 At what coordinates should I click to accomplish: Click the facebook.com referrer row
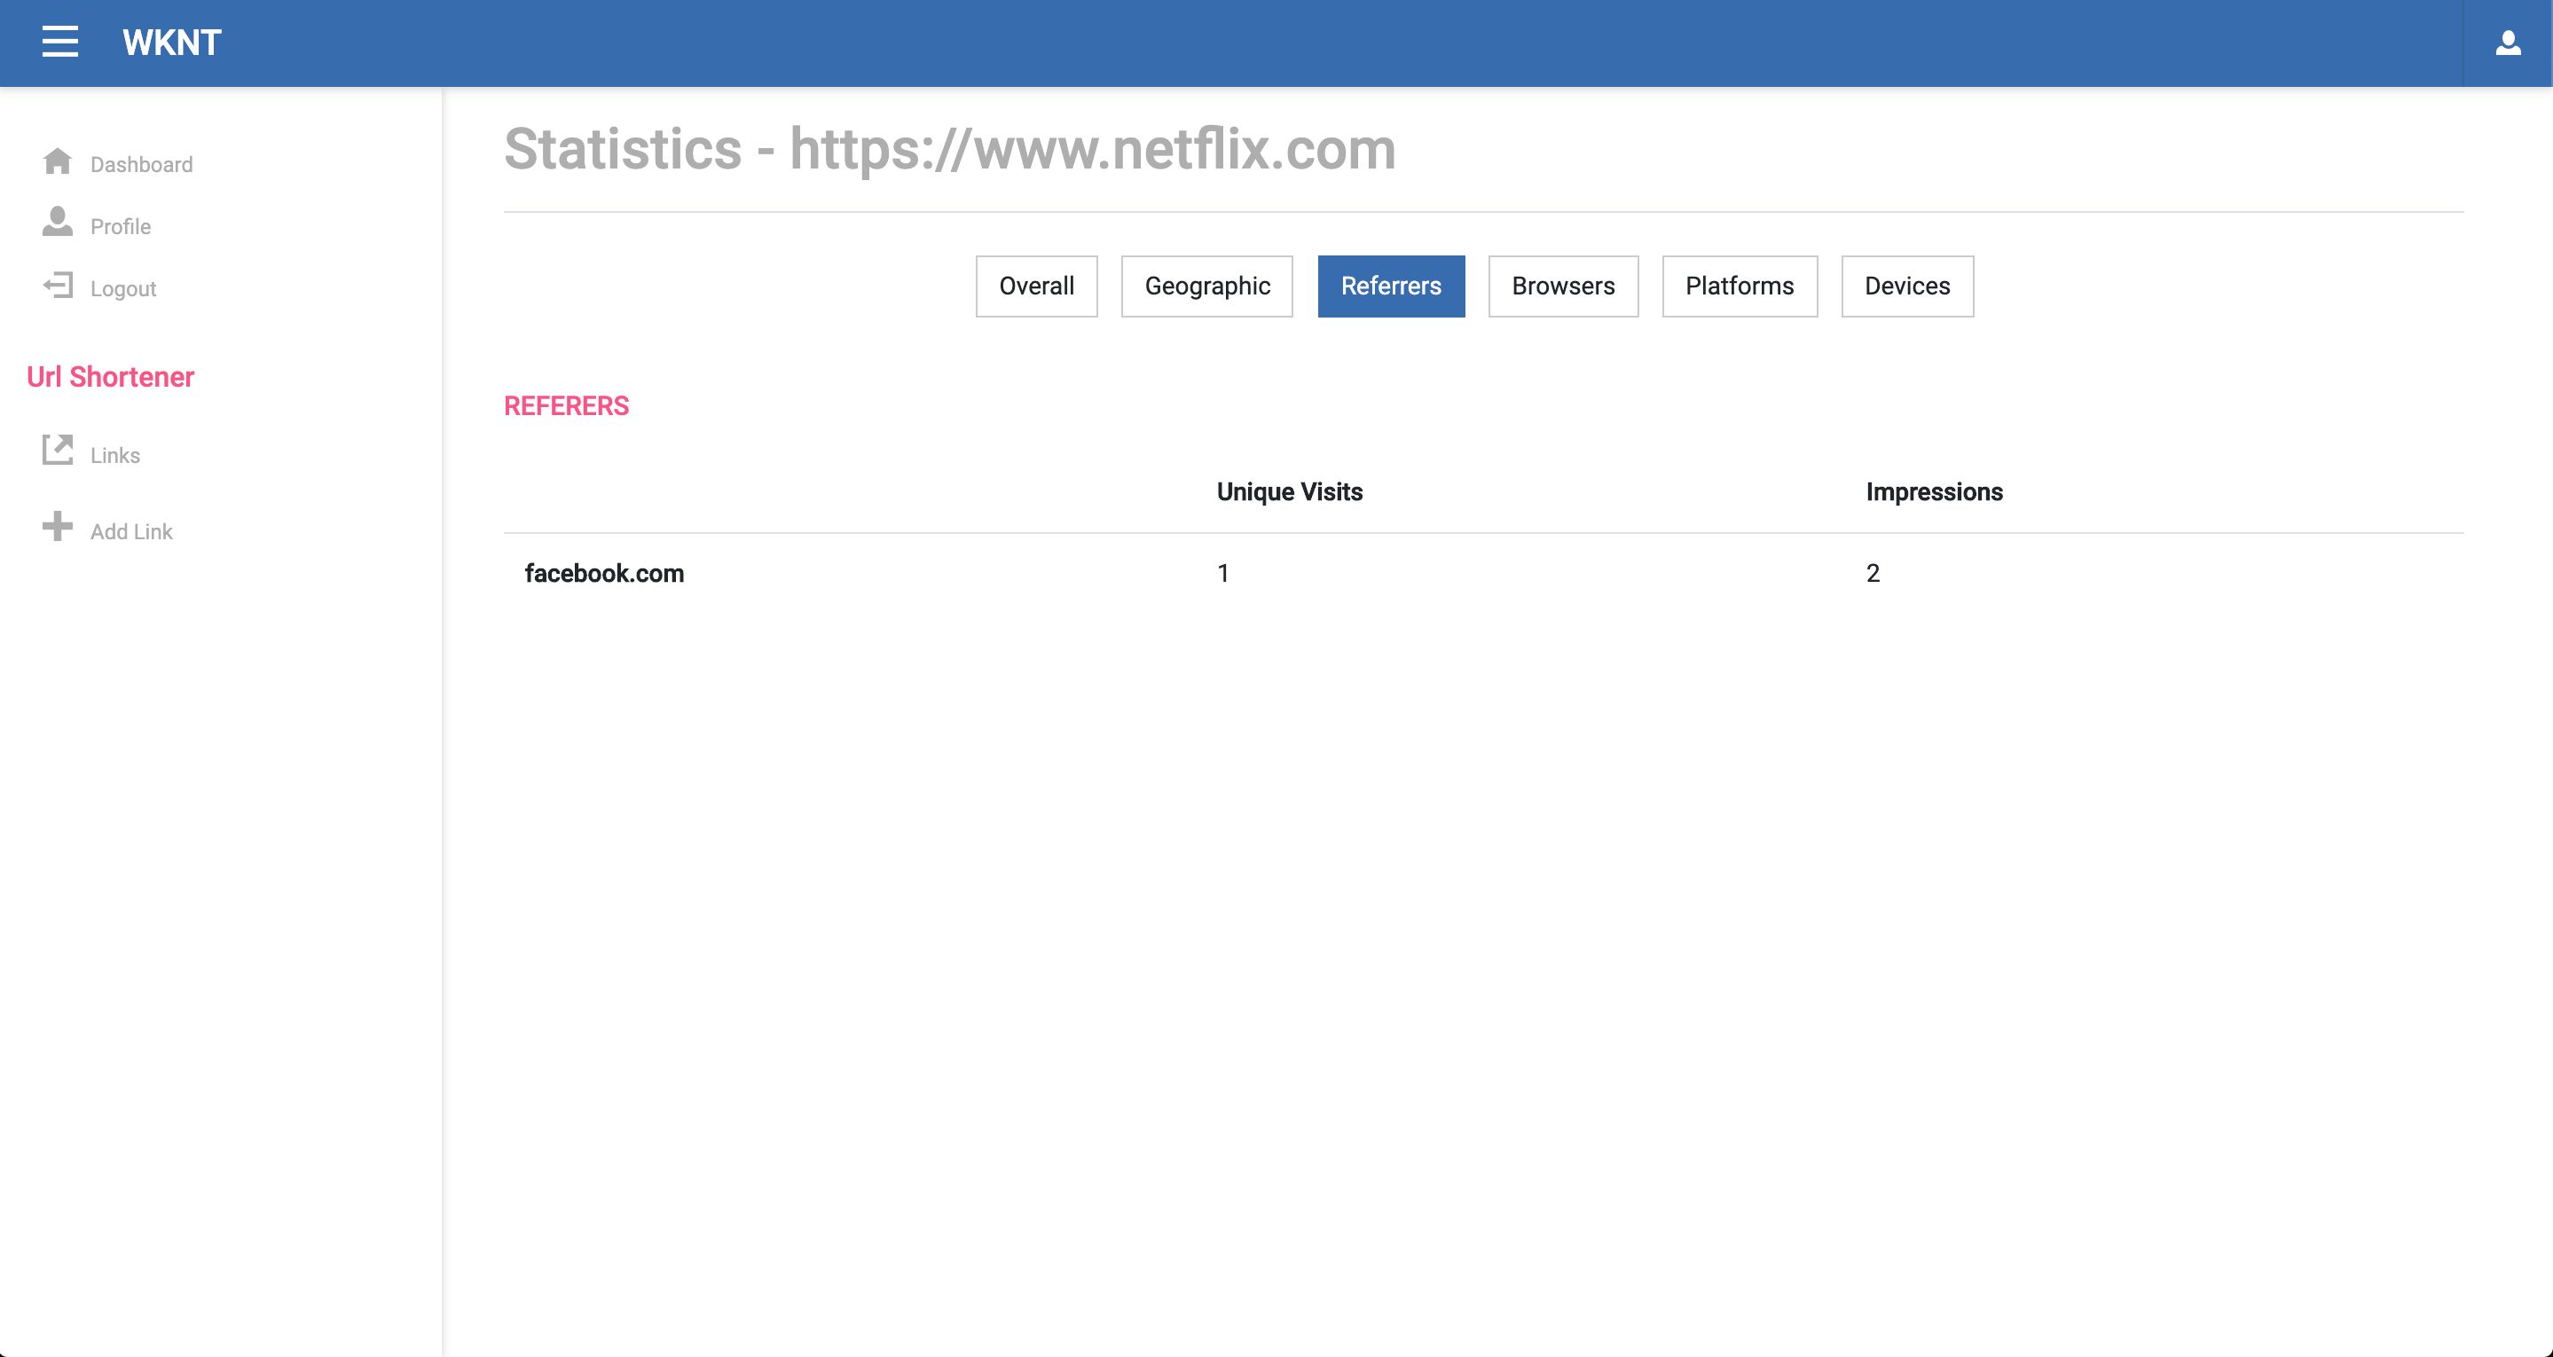[x=603, y=574]
